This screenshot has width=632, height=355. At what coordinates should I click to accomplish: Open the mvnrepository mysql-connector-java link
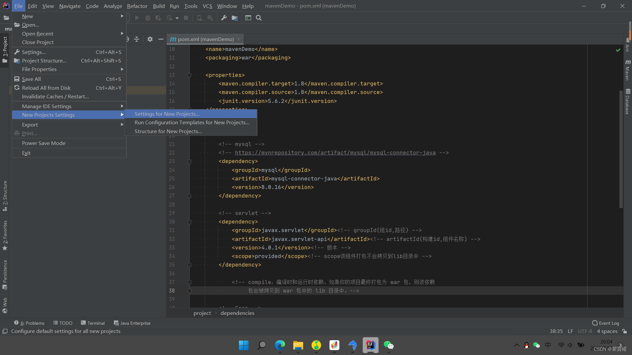(335, 153)
